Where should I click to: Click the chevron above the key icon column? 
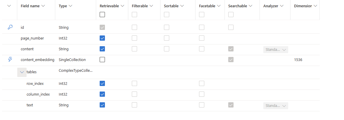tap(9, 6)
